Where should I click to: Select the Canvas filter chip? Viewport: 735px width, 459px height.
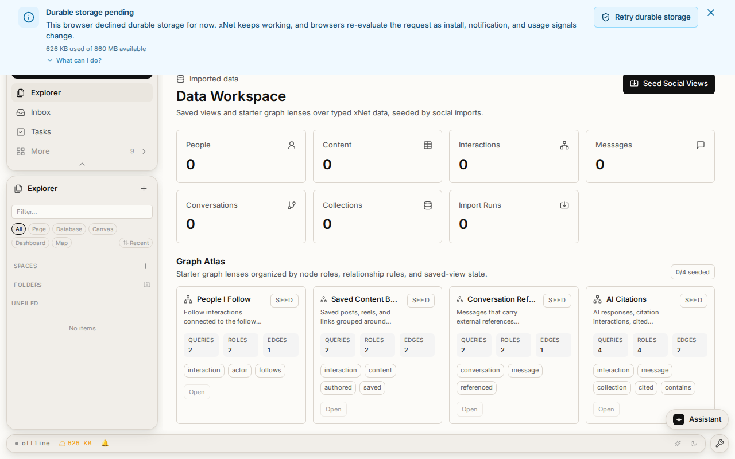coord(103,229)
